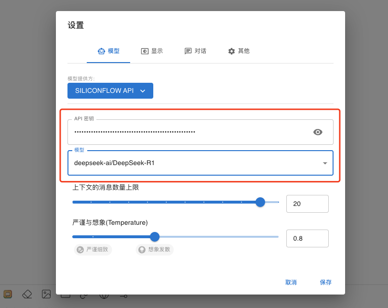Click the image icon in bottom toolbar
Image resolution: width=388 pixels, height=308 pixels.
pos(46,294)
